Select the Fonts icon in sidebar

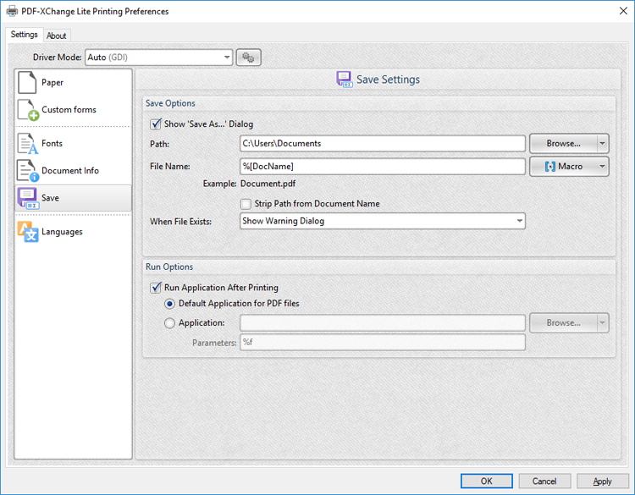point(28,144)
